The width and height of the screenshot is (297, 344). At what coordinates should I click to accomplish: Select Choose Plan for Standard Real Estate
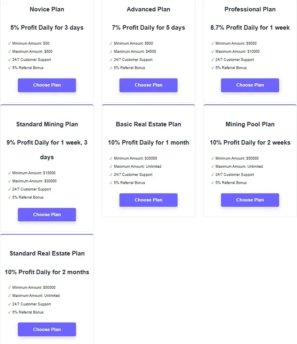pos(47,329)
